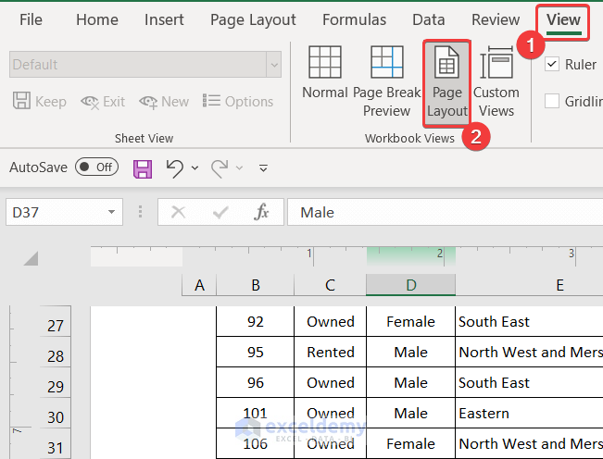This screenshot has width=603, height=459.
Task: Click cell containing 92
Action: pyautogui.click(x=256, y=321)
